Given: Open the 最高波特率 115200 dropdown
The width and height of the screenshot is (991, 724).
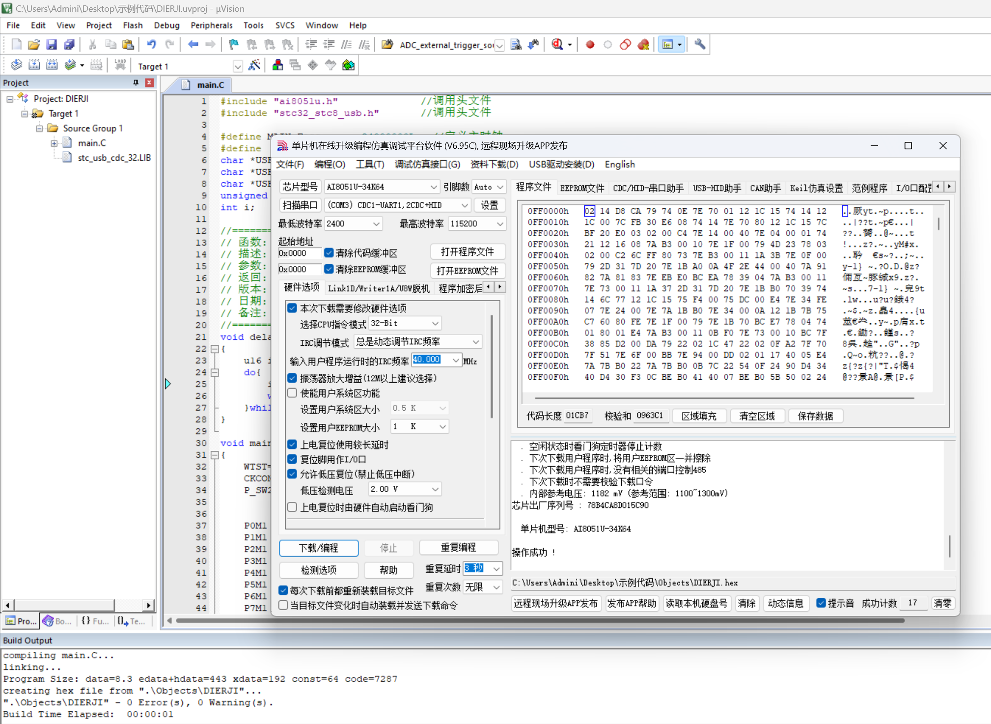Looking at the screenshot, I should pyautogui.click(x=477, y=223).
